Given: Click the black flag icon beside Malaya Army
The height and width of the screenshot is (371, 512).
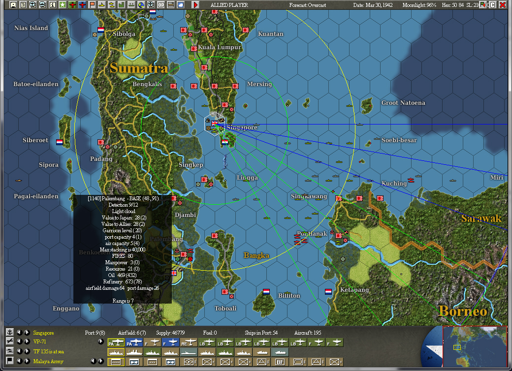Looking at the screenshot, I should tap(10, 361).
